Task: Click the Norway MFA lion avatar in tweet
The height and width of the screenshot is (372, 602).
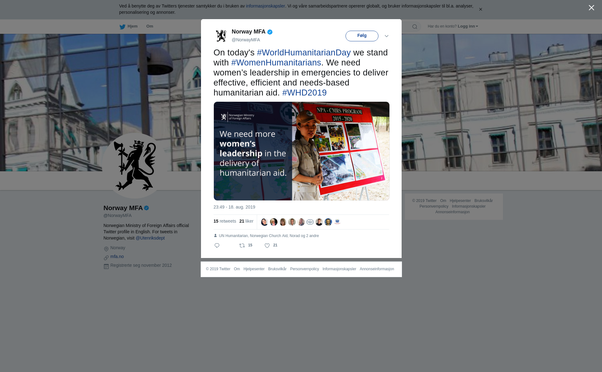Action: (x=221, y=36)
